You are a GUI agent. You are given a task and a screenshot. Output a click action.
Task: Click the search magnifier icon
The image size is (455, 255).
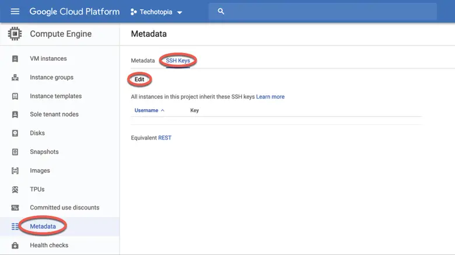pos(220,12)
